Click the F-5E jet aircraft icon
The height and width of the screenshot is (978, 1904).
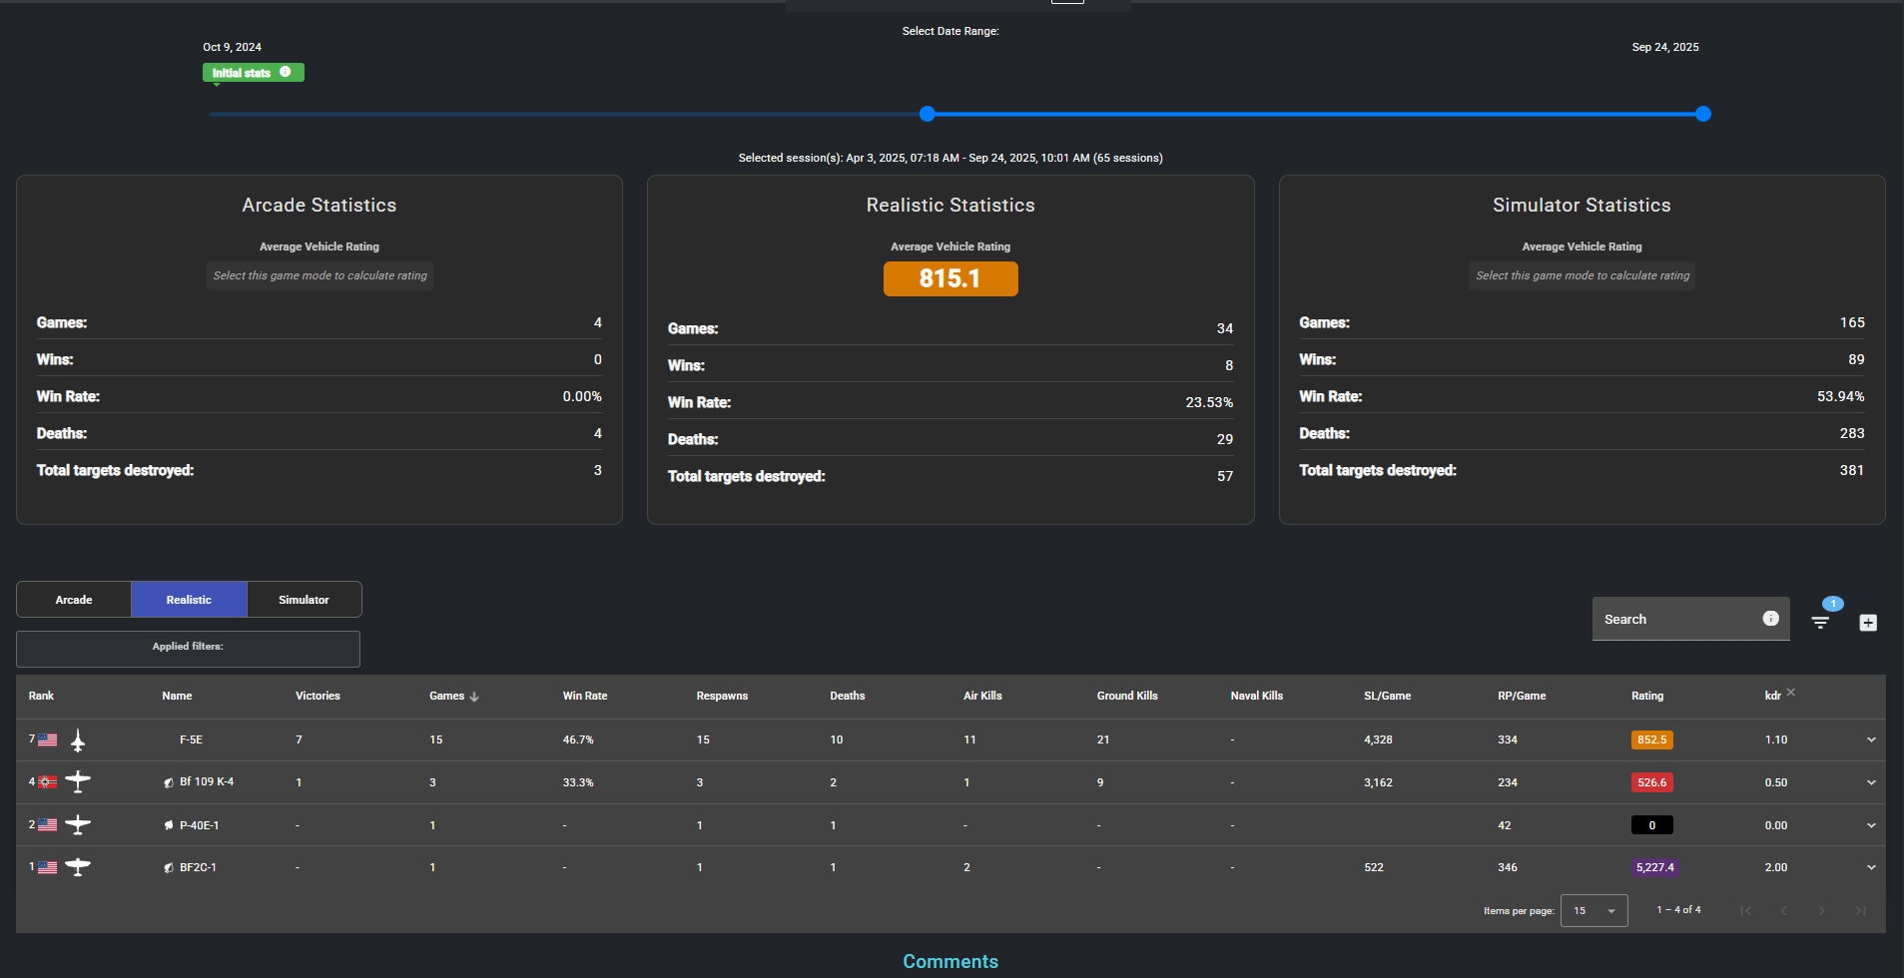click(x=78, y=740)
